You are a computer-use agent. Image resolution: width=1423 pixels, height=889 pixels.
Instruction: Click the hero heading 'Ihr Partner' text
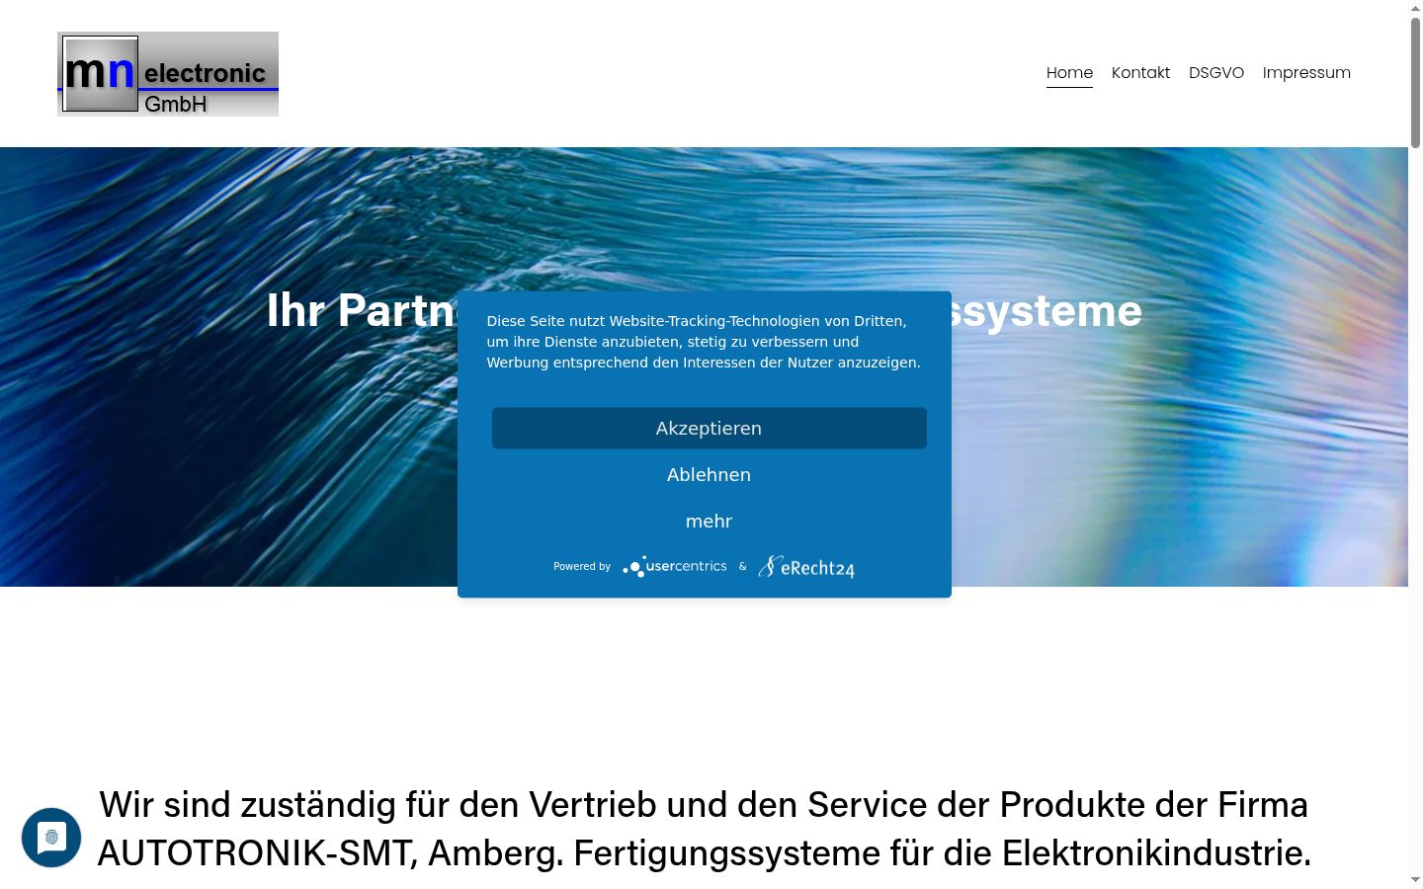362,310
